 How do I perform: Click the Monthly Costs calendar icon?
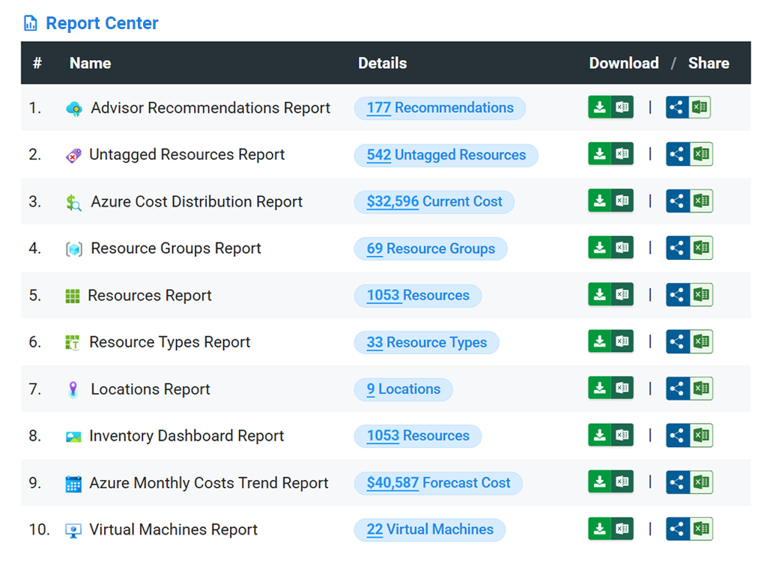[x=73, y=484]
